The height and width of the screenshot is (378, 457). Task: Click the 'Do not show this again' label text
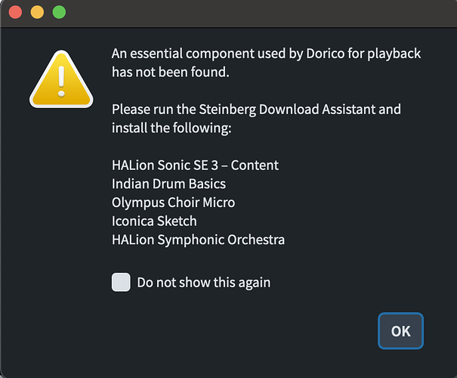[x=203, y=283]
